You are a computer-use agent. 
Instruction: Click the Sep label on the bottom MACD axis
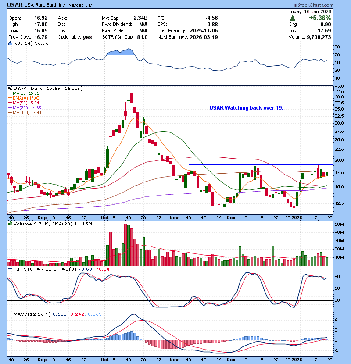[x=42, y=360]
